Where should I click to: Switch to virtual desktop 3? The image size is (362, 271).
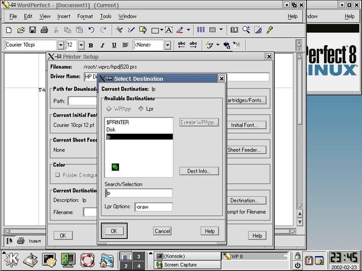click(x=139, y=256)
